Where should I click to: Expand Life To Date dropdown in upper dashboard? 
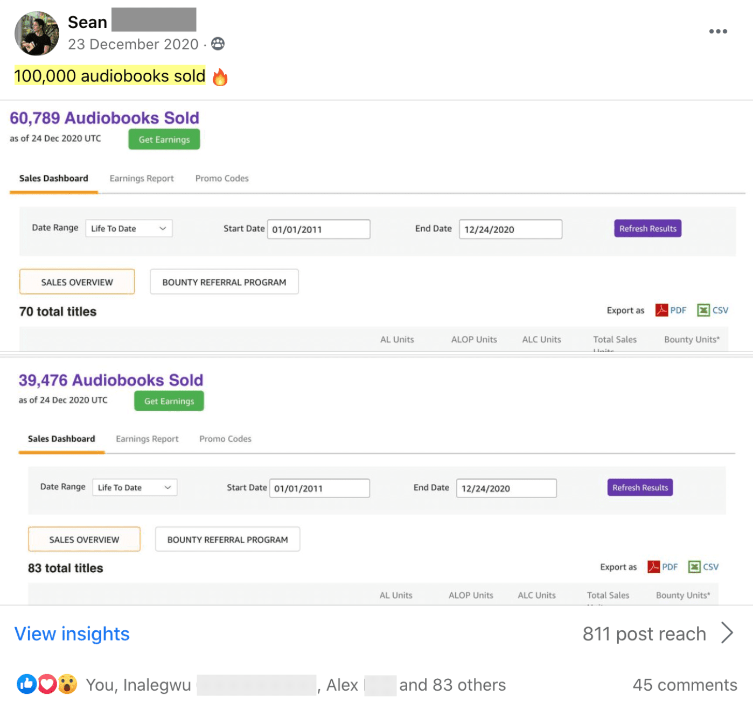pyautogui.click(x=129, y=229)
